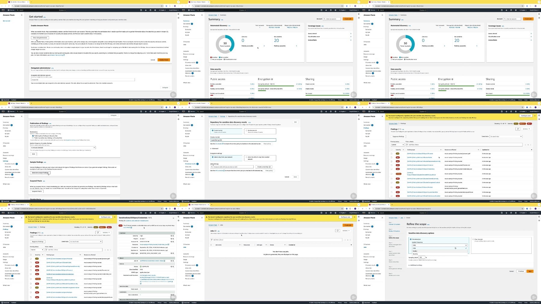Click Generate sample findings
The width and height of the screenshot is (541, 304).
(40, 173)
